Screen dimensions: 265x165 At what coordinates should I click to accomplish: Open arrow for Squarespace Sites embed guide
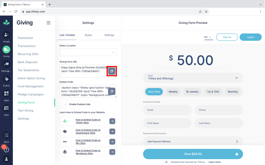pos(112,132)
